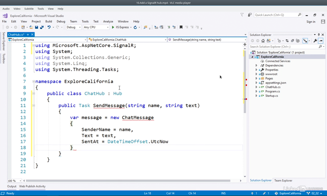Open VLC Subtitle menu

click(29, 9)
